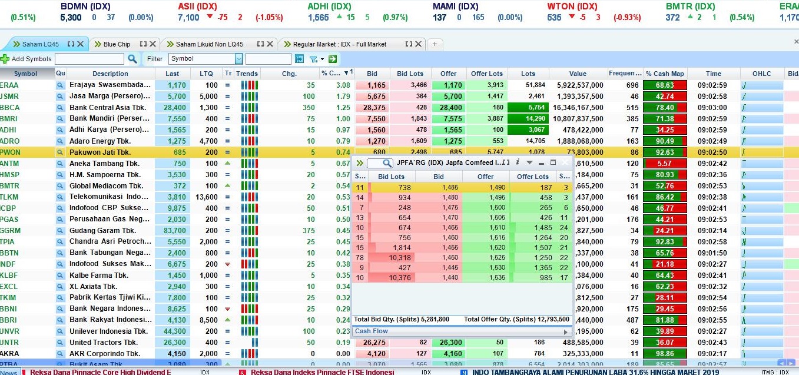Sort by the Description column header

(110, 74)
